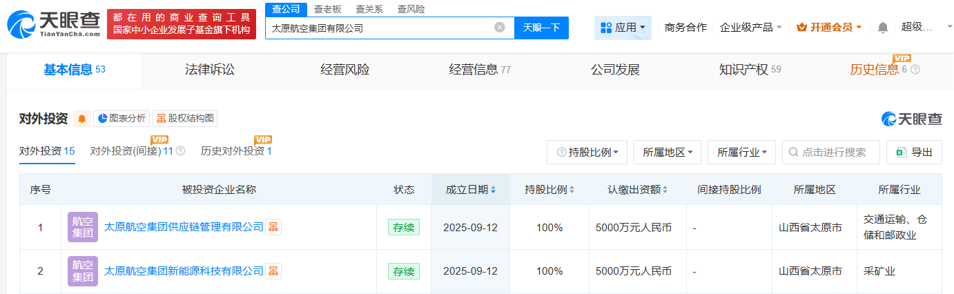Click the orange alert bell next to 对外投资
This screenshot has height=294, width=954.
(x=82, y=119)
